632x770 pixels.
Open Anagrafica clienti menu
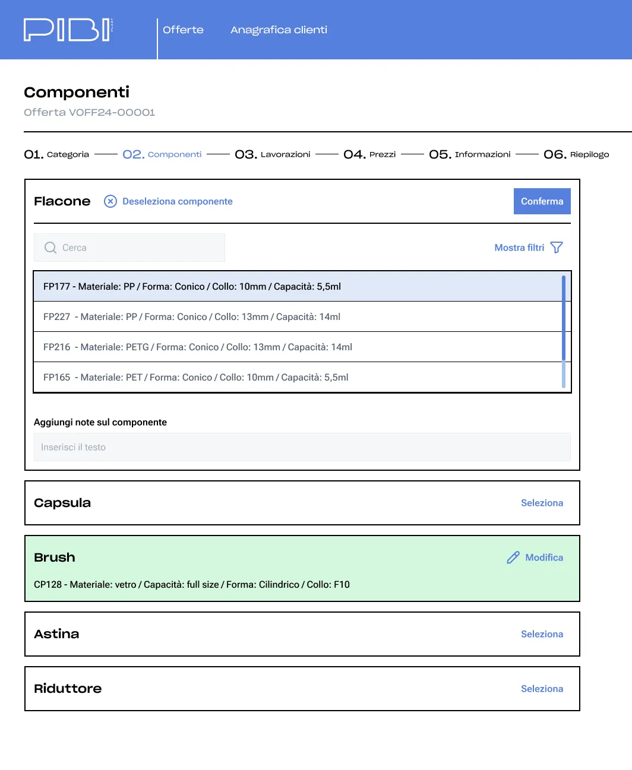coord(279,30)
